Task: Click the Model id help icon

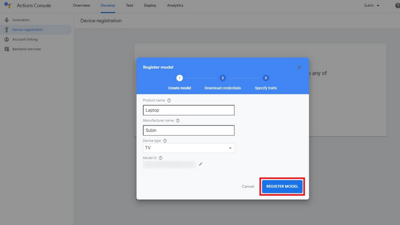Action: [161, 158]
